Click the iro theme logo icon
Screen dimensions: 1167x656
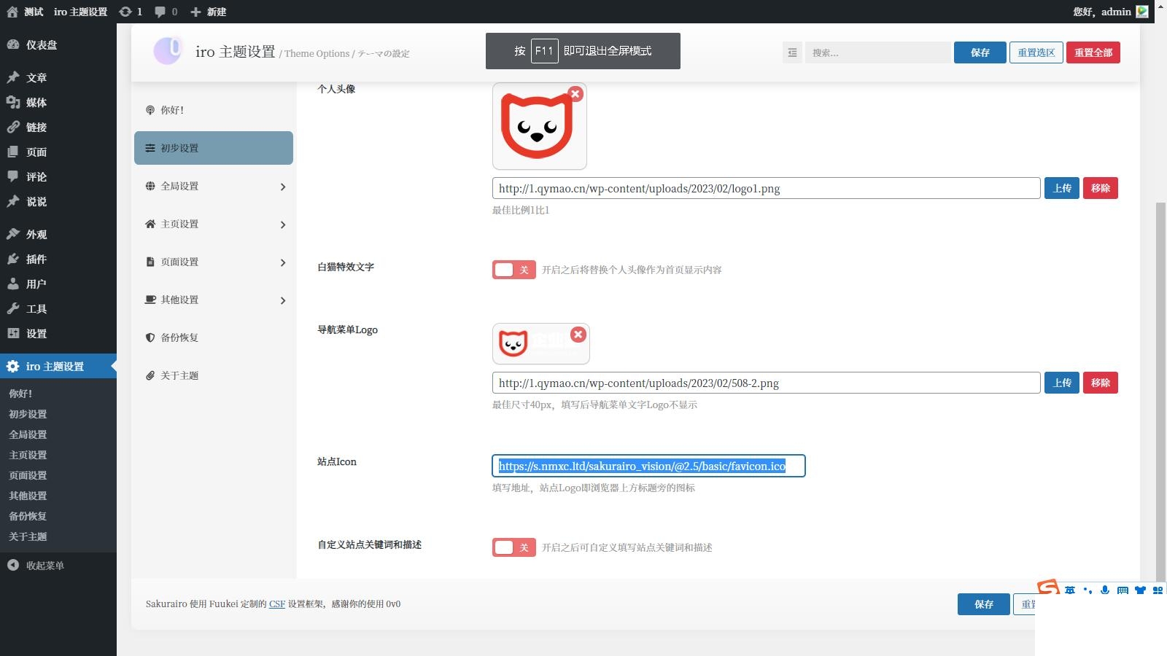pos(167,51)
